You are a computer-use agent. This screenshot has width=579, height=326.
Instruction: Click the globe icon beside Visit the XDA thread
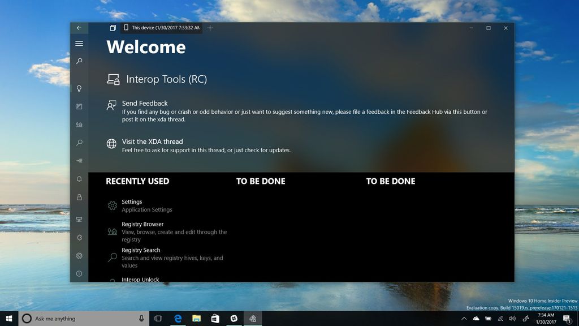pos(111,144)
